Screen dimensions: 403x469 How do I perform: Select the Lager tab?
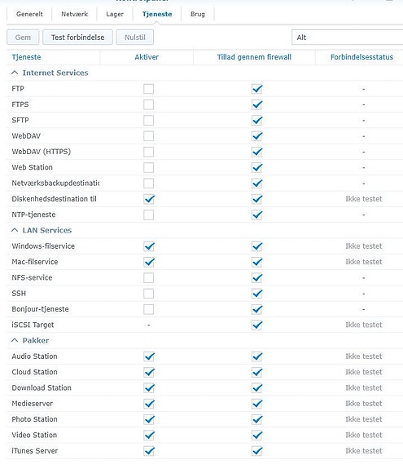click(115, 14)
